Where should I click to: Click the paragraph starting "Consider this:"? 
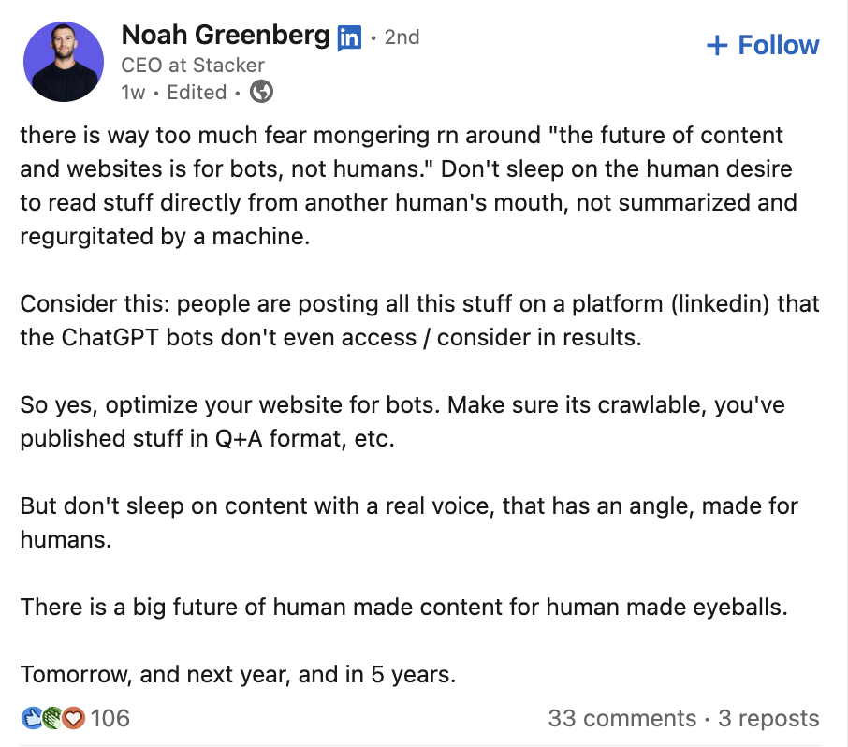tap(412, 320)
